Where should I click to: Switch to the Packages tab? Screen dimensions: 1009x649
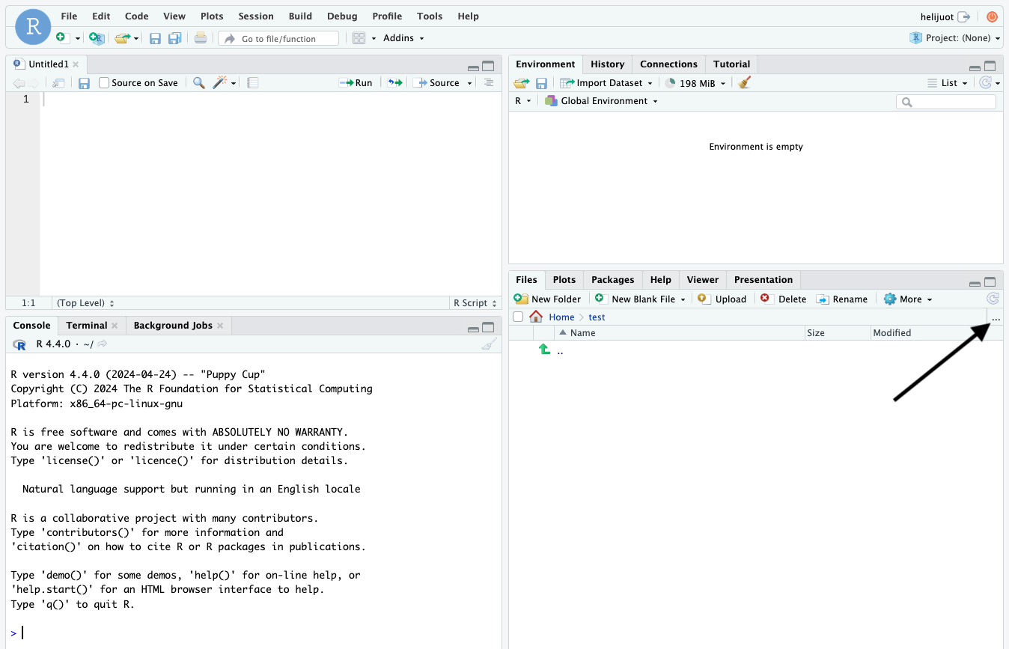coord(612,280)
